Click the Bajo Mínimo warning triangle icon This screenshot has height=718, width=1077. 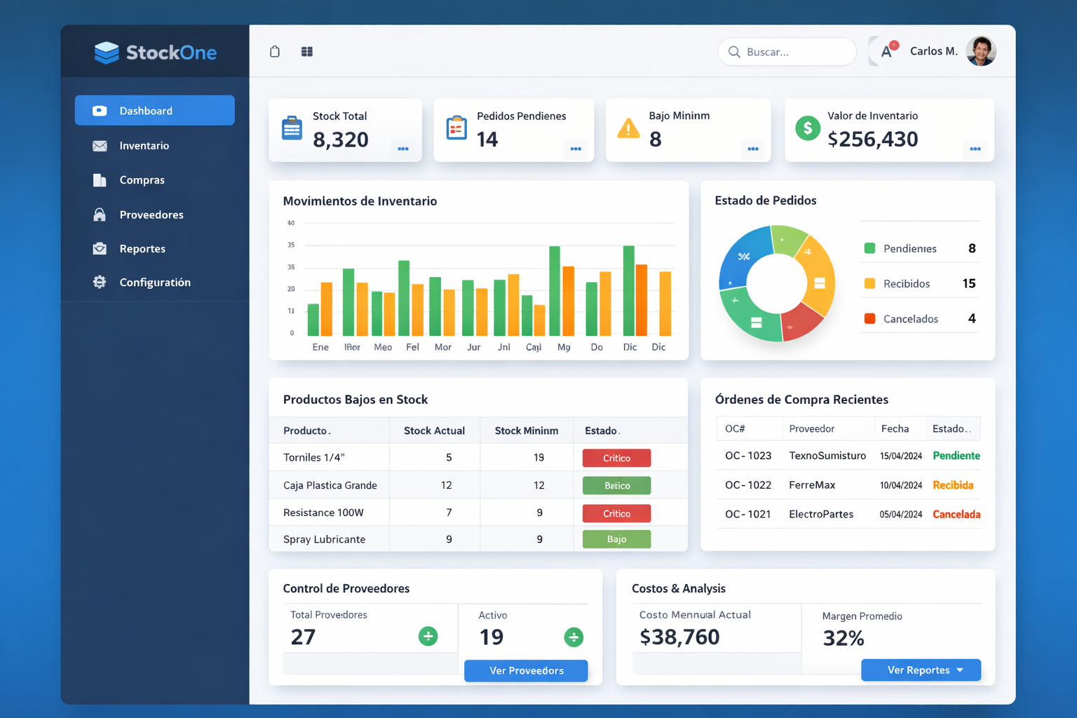(x=628, y=128)
